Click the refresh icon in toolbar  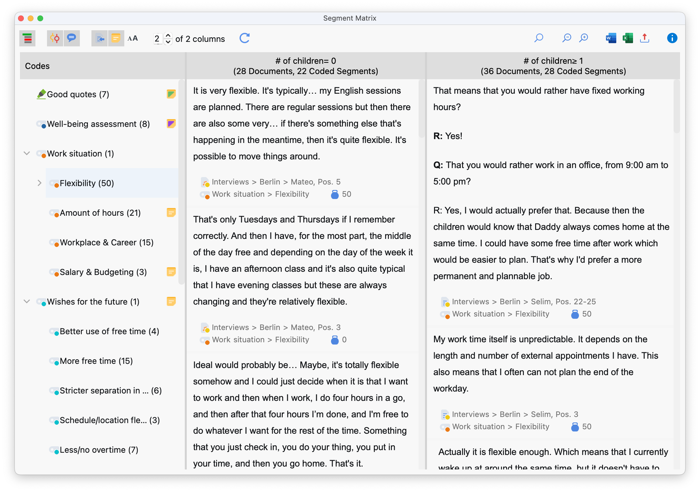(x=244, y=38)
